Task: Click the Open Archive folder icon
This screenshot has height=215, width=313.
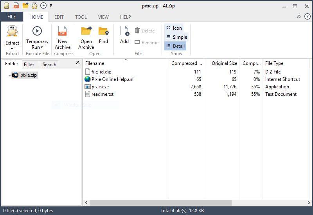Action: [x=86, y=31]
